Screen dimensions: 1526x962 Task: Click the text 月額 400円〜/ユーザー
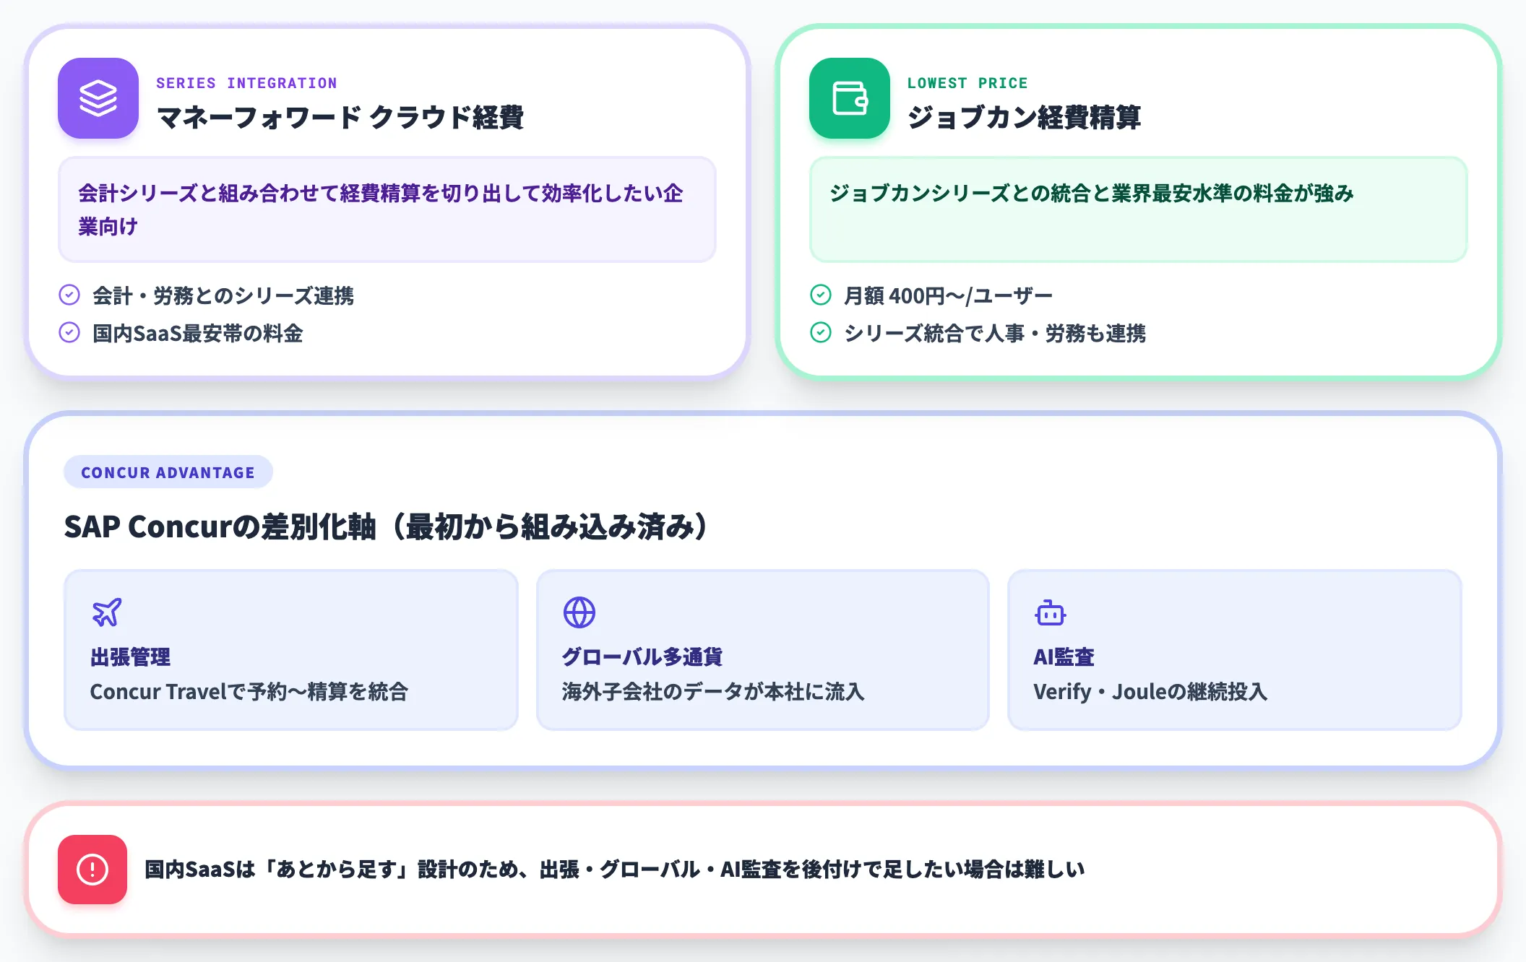(x=948, y=295)
